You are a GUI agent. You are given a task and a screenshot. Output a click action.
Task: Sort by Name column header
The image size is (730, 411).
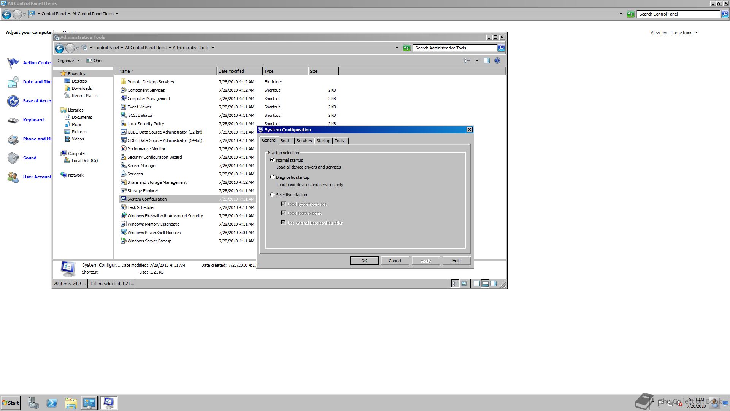click(165, 71)
